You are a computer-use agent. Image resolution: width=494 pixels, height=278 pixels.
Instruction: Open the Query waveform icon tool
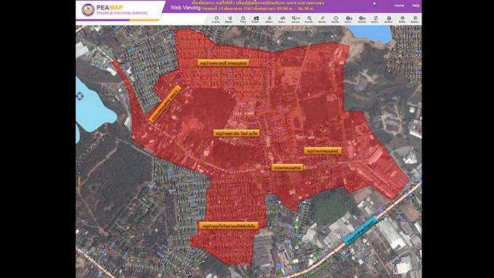[x=283, y=19]
